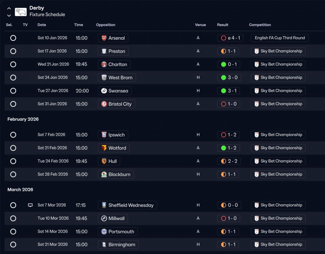This screenshot has height=254, width=325.
Task: Select the radio button for the Ipswich fixture
Action: pos(13,135)
